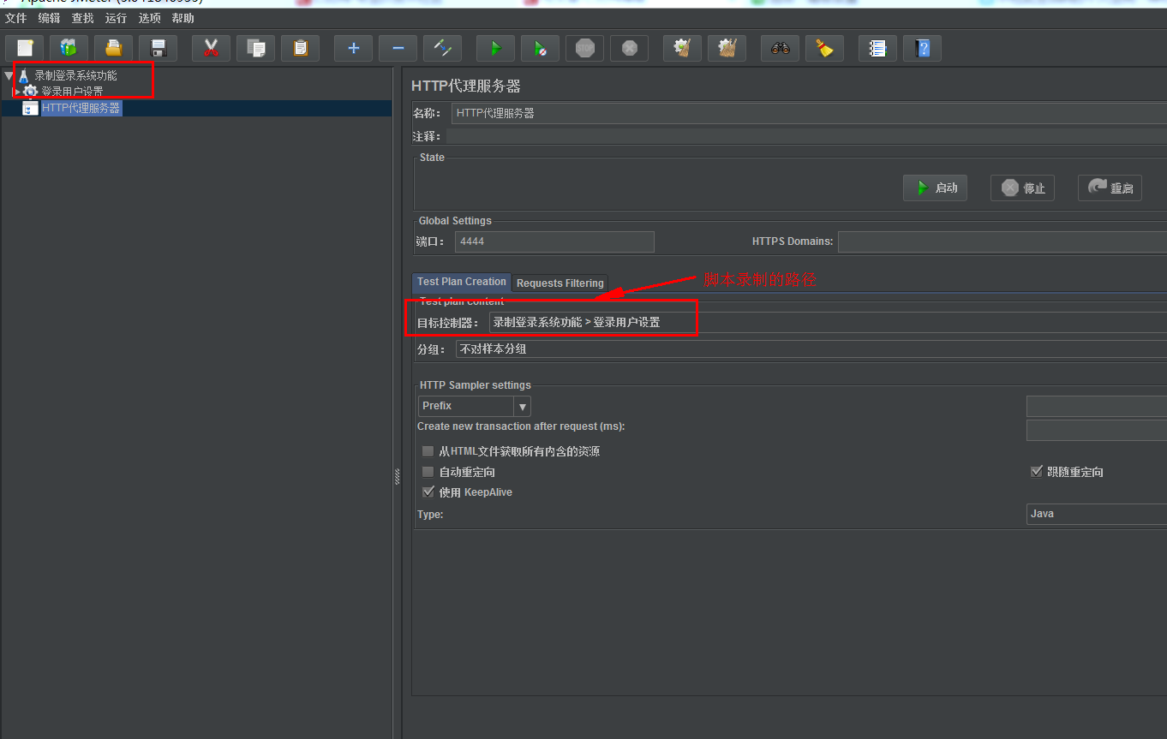Screen dimensions: 1167x739
Task: Open the 帮助 menu
Action: pos(183,18)
